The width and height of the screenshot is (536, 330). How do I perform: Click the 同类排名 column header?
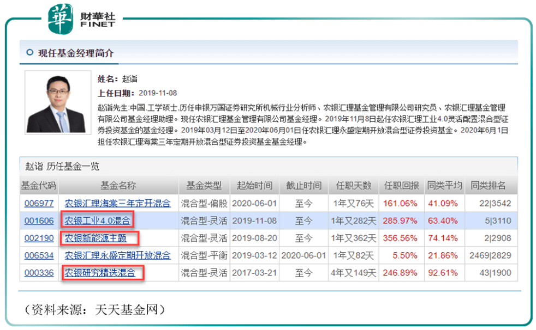tap(489, 186)
